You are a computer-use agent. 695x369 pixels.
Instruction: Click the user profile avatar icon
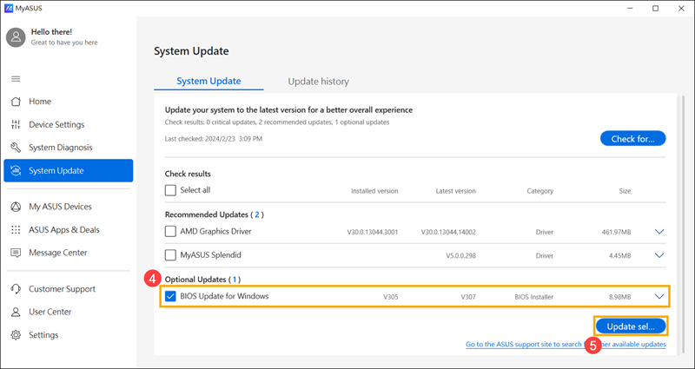pos(16,37)
